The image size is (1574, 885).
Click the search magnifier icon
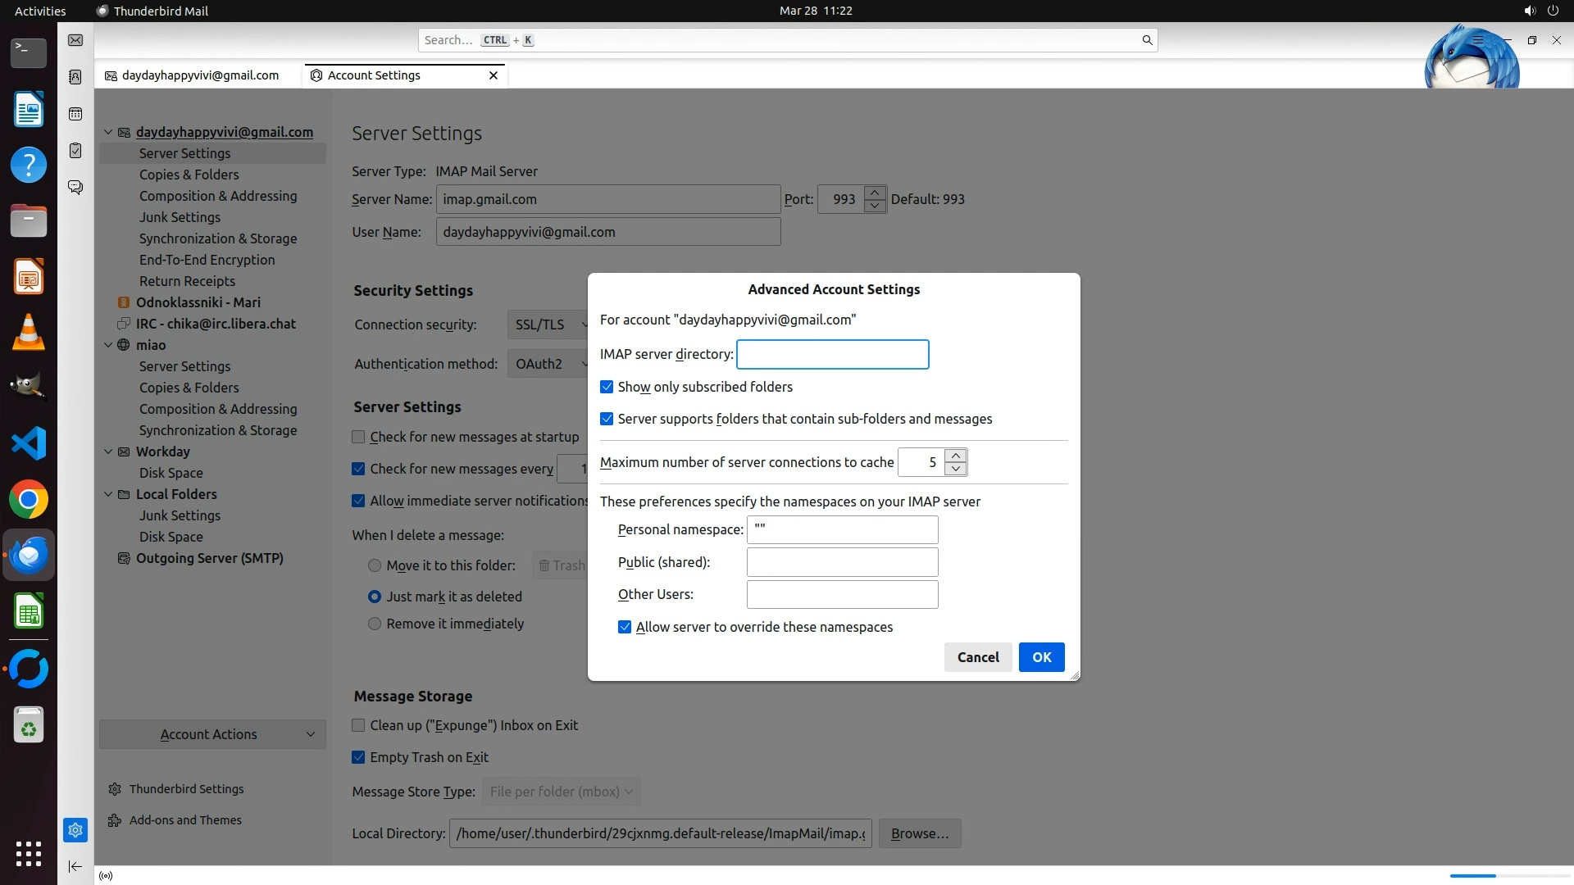point(1147,40)
